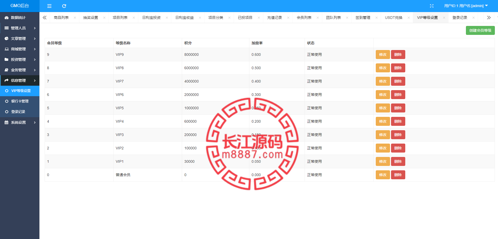Click 删除 for VIP2 row

point(398,148)
